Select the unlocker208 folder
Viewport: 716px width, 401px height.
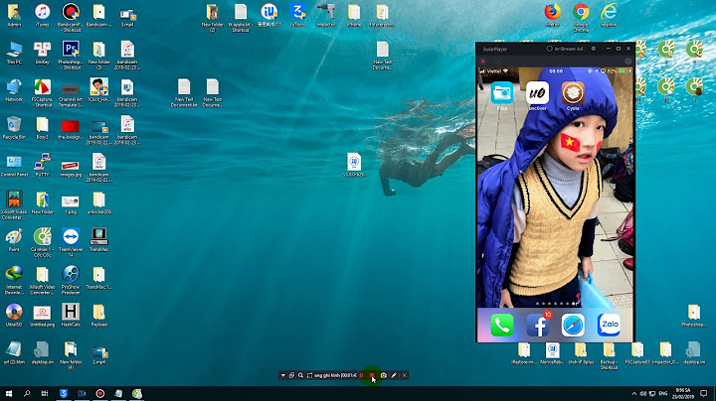[98, 202]
